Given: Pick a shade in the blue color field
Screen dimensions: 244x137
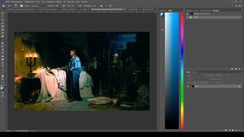Looking at the screenshot, I should 172,71.
